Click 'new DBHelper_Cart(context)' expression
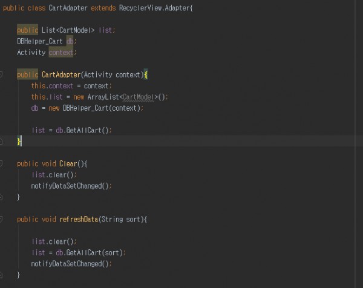The image size is (363, 288). click(x=94, y=108)
